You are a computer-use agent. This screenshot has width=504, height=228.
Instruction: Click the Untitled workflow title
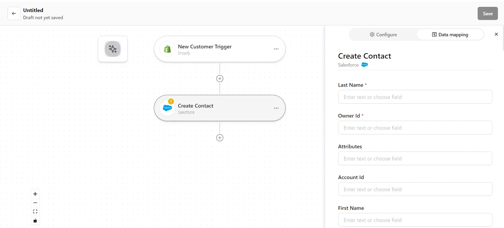coord(33,10)
